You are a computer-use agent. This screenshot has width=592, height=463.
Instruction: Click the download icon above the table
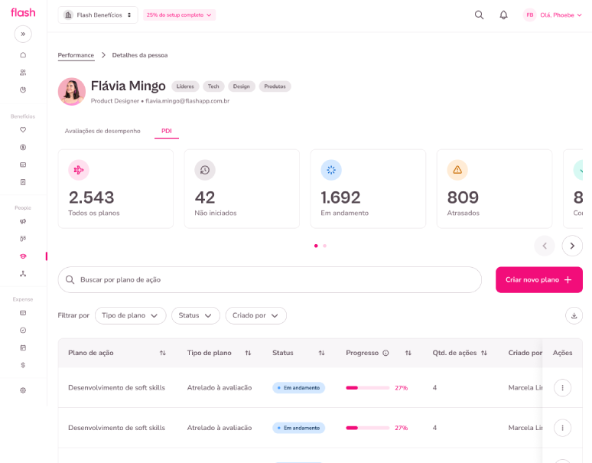pos(573,315)
